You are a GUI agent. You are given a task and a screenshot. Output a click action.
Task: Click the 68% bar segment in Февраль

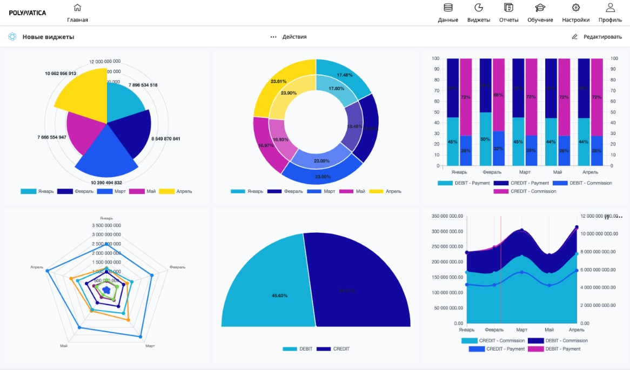point(499,95)
